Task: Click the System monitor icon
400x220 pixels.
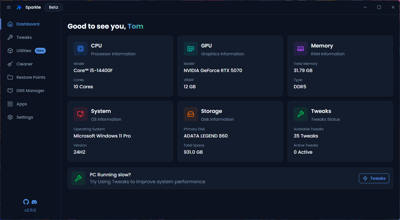Action: [x=81, y=114]
